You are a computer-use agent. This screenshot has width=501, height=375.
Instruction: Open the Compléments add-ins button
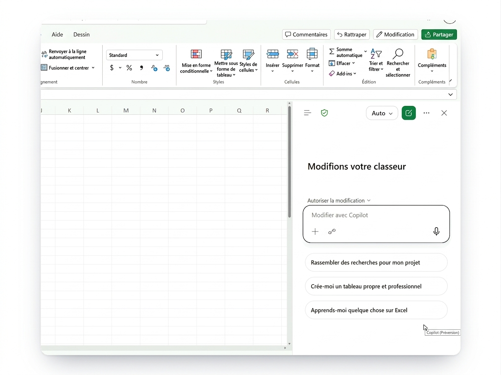click(x=432, y=61)
